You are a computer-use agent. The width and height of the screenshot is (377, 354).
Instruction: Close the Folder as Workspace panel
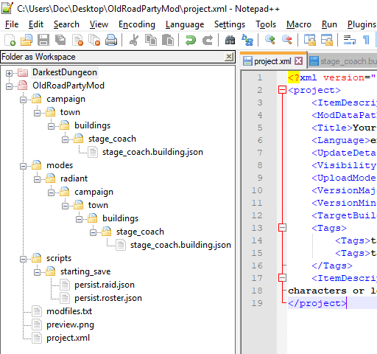229,57
